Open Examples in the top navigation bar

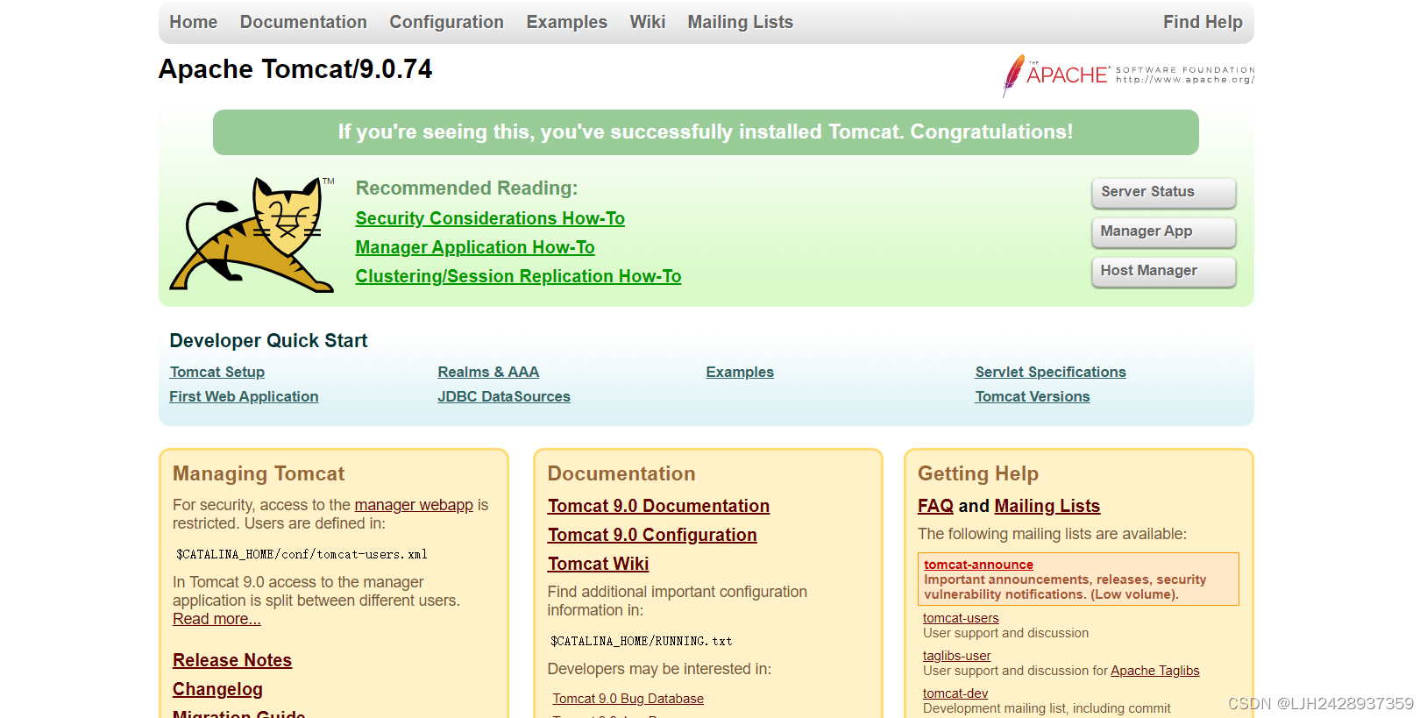click(x=566, y=22)
